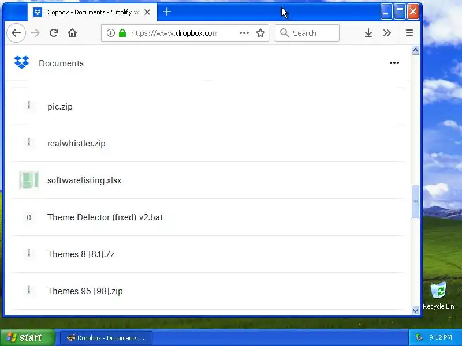
Task: Open page actions menu in address bar
Action: pyautogui.click(x=244, y=33)
